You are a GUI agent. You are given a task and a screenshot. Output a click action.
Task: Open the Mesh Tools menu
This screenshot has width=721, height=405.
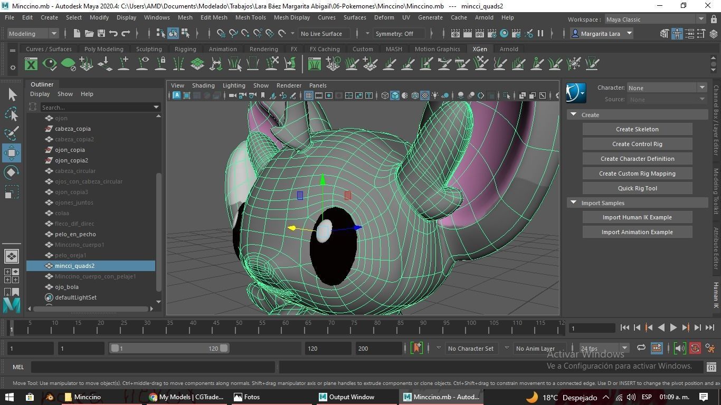250,17
